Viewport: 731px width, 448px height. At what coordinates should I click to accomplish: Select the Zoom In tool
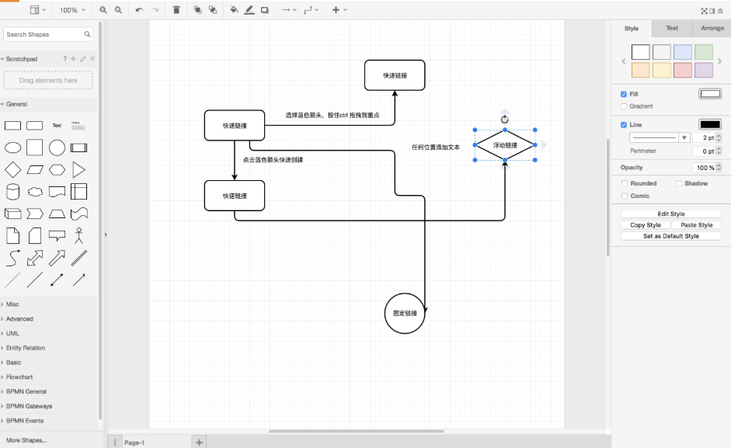point(103,10)
